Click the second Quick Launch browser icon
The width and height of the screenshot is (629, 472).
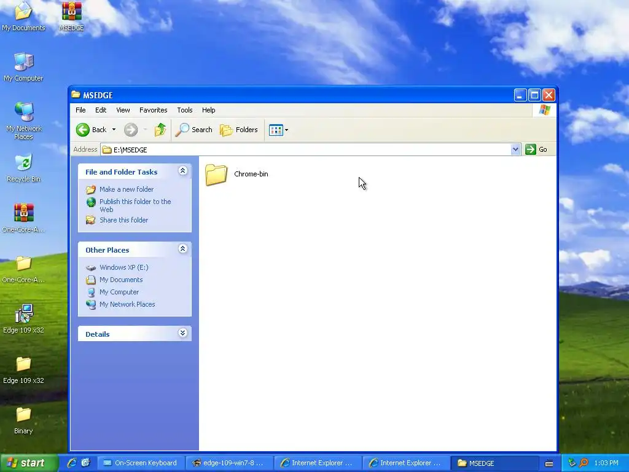pyautogui.click(x=85, y=463)
